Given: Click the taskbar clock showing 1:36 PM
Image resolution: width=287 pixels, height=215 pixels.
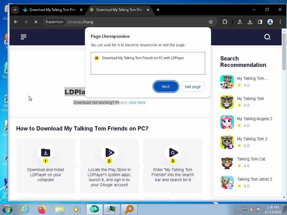Looking at the screenshot, I should click(x=273, y=210).
